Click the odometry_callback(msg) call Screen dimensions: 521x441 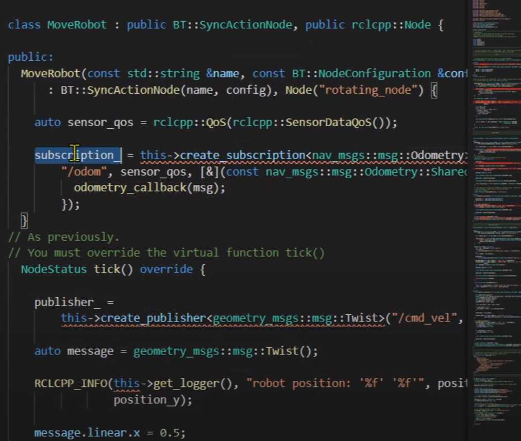point(149,188)
